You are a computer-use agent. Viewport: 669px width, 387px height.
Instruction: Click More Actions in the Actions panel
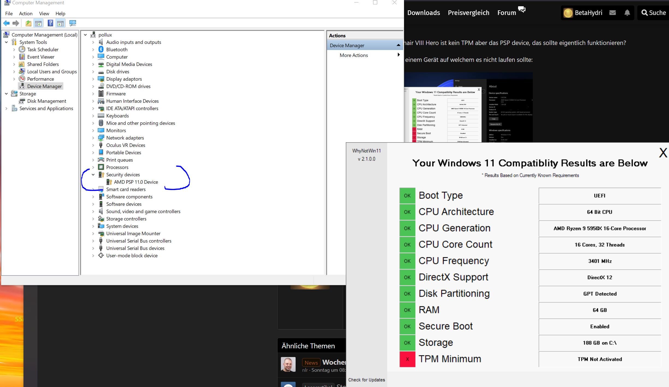353,55
